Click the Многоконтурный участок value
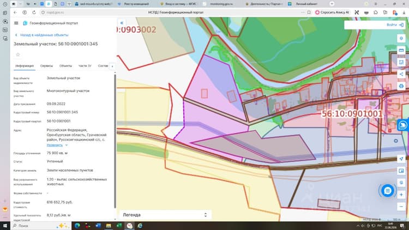The image size is (409, 230). coord(68,91)
